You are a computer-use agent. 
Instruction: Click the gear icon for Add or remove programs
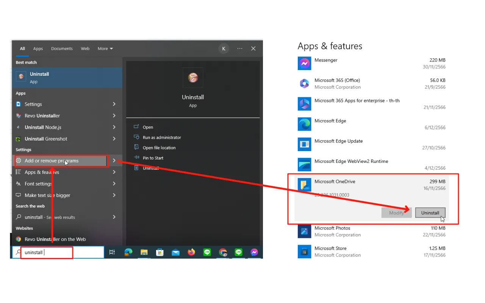point(19,161)
